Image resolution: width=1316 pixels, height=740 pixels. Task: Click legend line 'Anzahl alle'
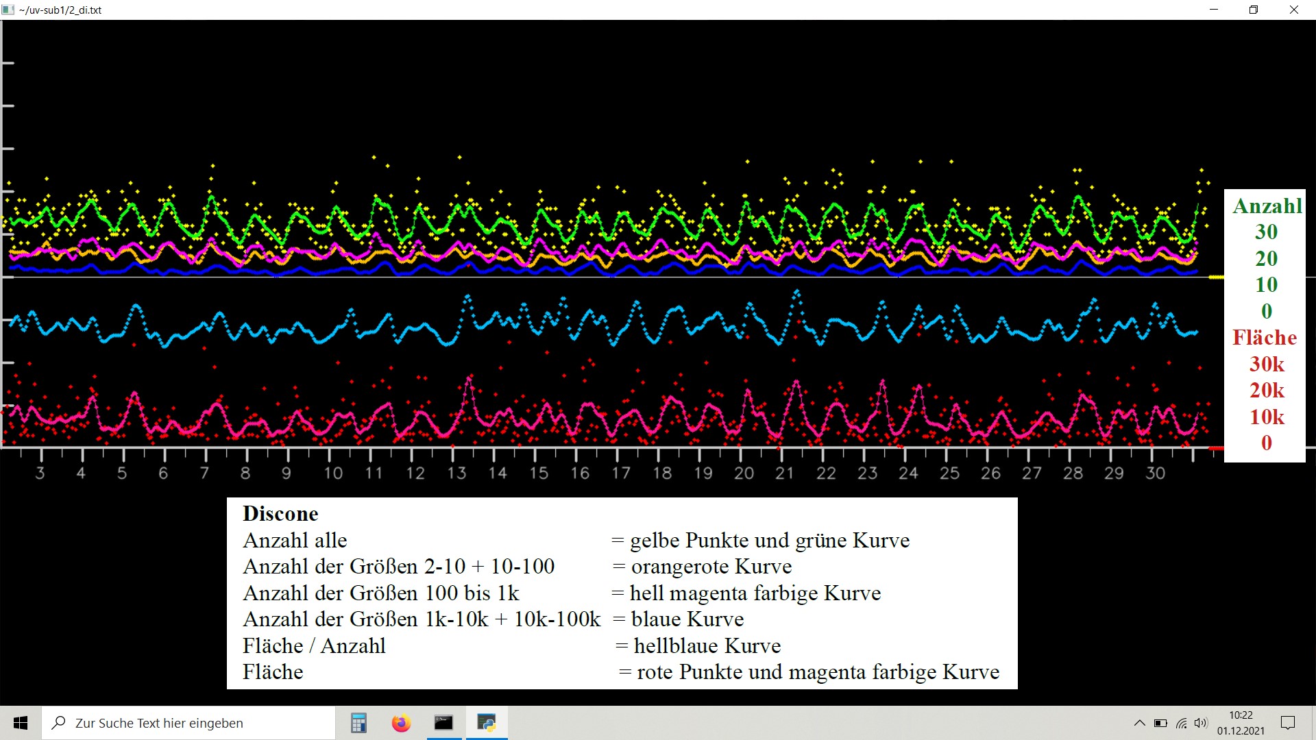coord(295,541)
